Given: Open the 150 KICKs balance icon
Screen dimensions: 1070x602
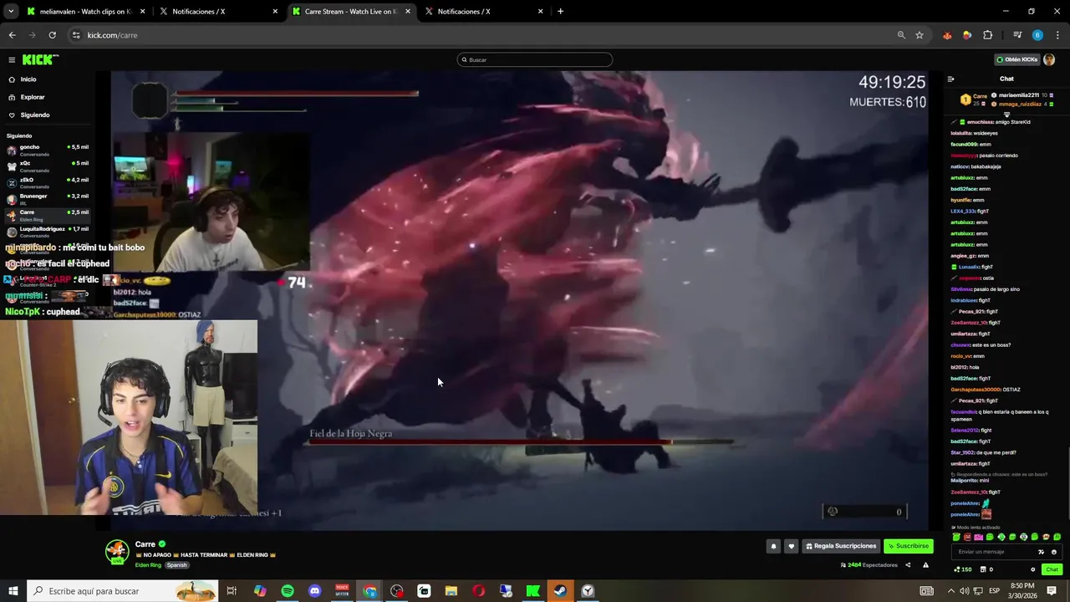Looking at the screenshot, I should coord(963,569).
